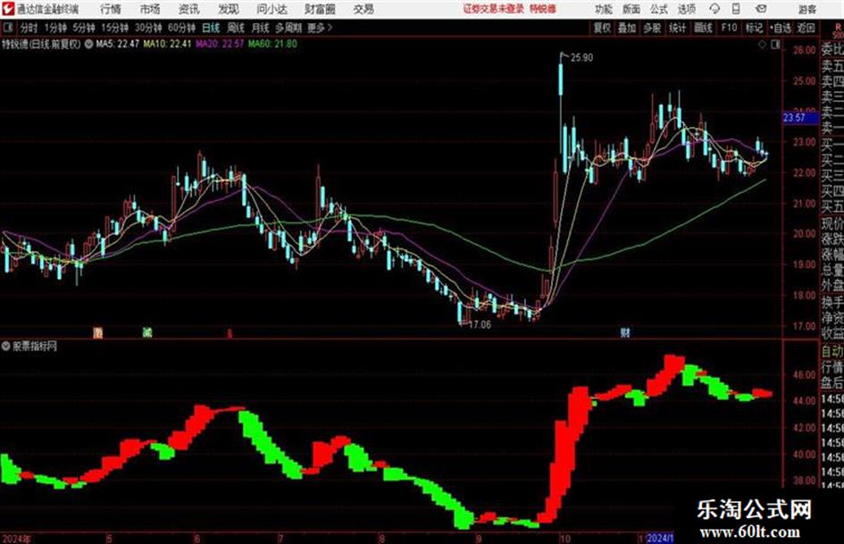Viewport: 844px width, 544px height.
Task: Open the mobile phone icon
Action: 736,9
